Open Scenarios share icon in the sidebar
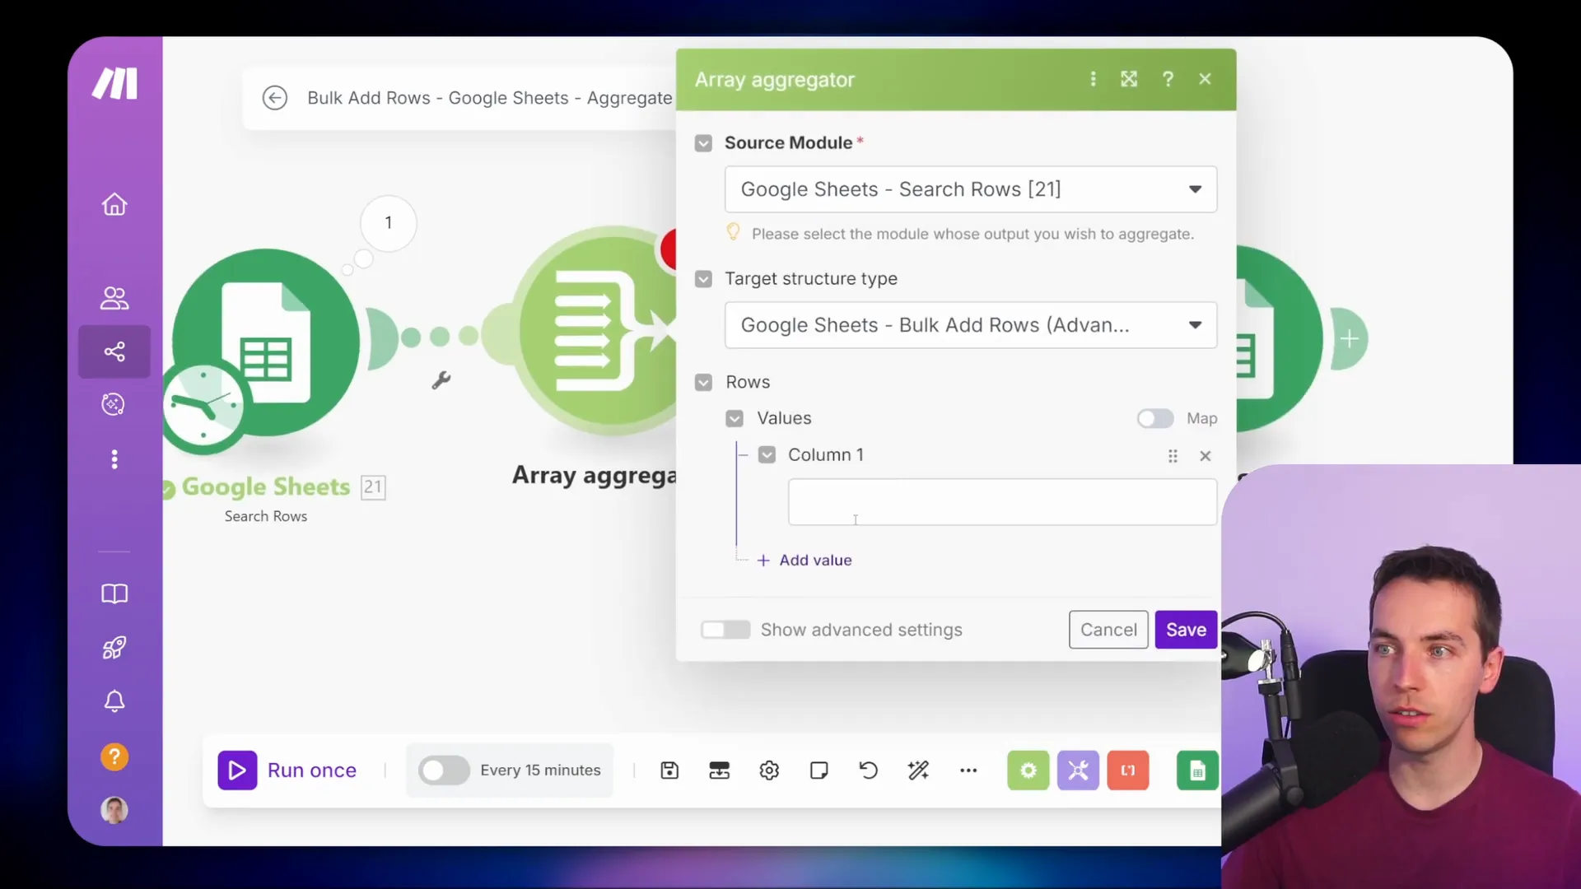 [114, 351]
